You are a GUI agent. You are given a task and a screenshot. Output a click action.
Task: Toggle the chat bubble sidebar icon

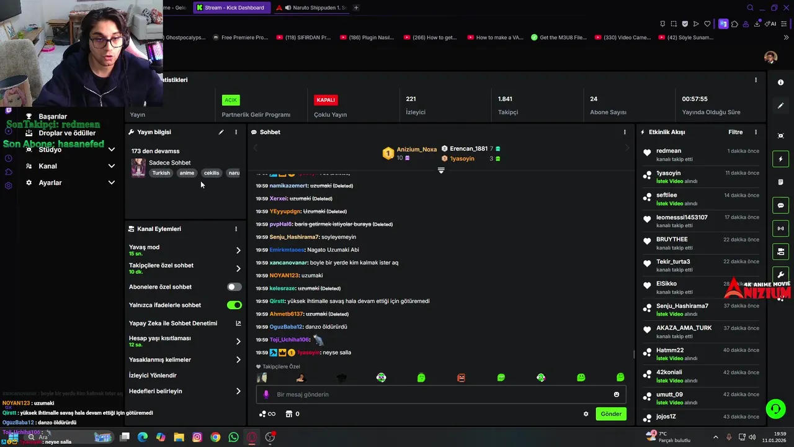[x=780, y=205]
